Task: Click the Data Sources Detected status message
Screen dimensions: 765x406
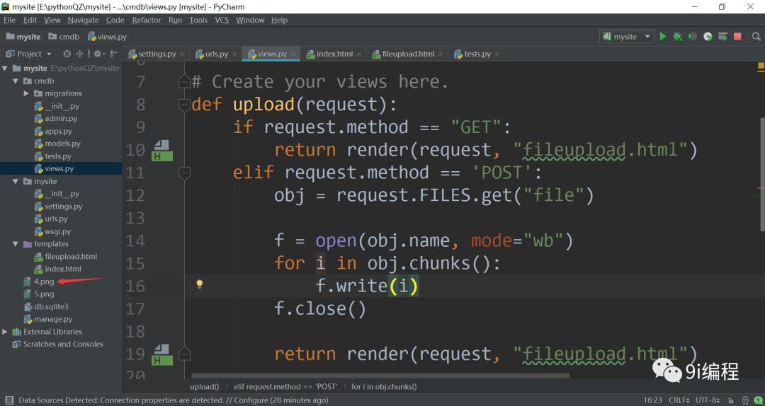Action: pos(174,400)
